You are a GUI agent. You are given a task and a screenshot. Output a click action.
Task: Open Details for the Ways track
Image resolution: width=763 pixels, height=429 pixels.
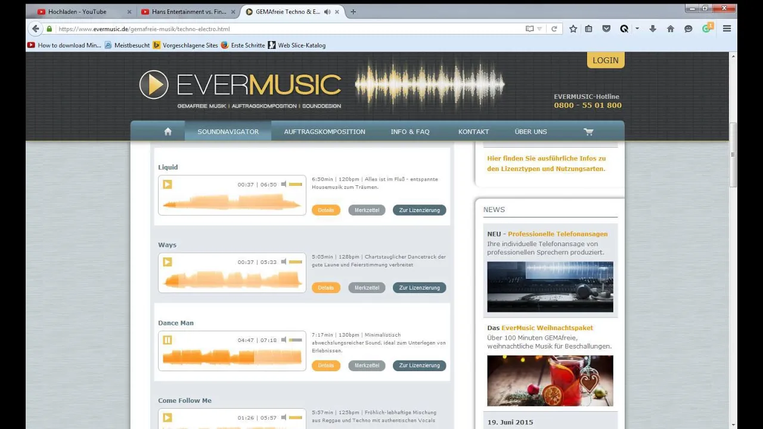tap(326, 288)
